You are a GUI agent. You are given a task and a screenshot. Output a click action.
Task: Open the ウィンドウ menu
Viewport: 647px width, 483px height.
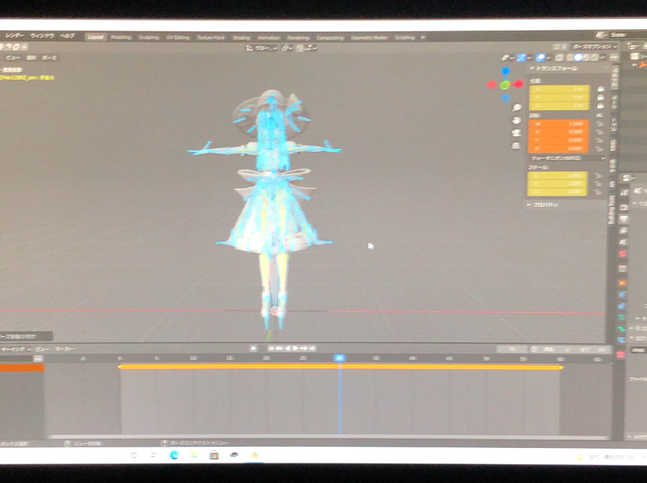[41, 36]
